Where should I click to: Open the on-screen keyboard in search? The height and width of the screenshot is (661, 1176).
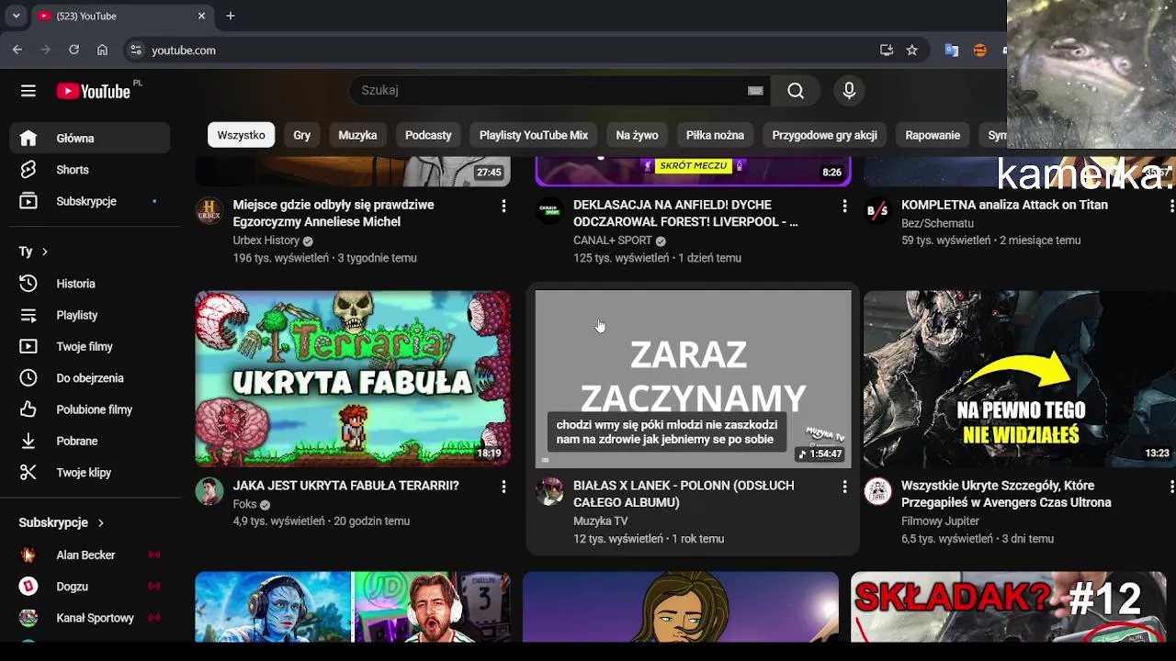click(755, 90)
